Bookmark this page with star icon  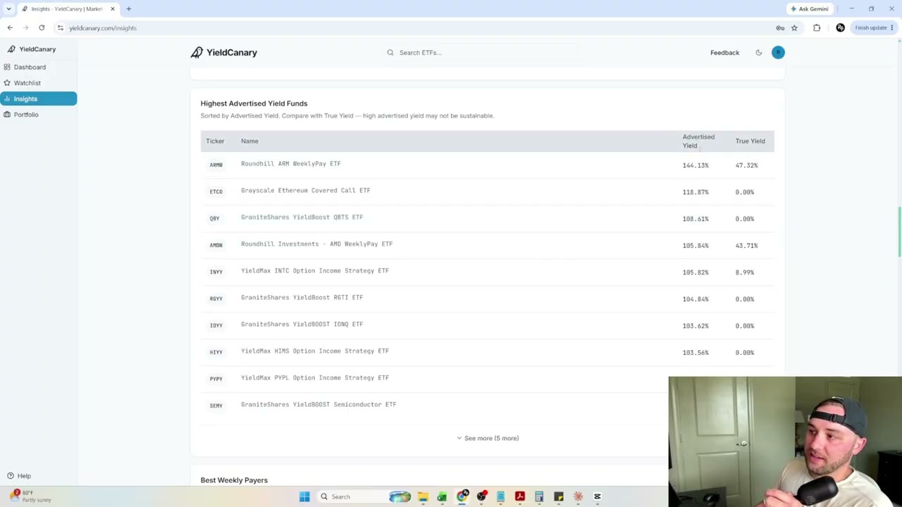tap(794, 28)
